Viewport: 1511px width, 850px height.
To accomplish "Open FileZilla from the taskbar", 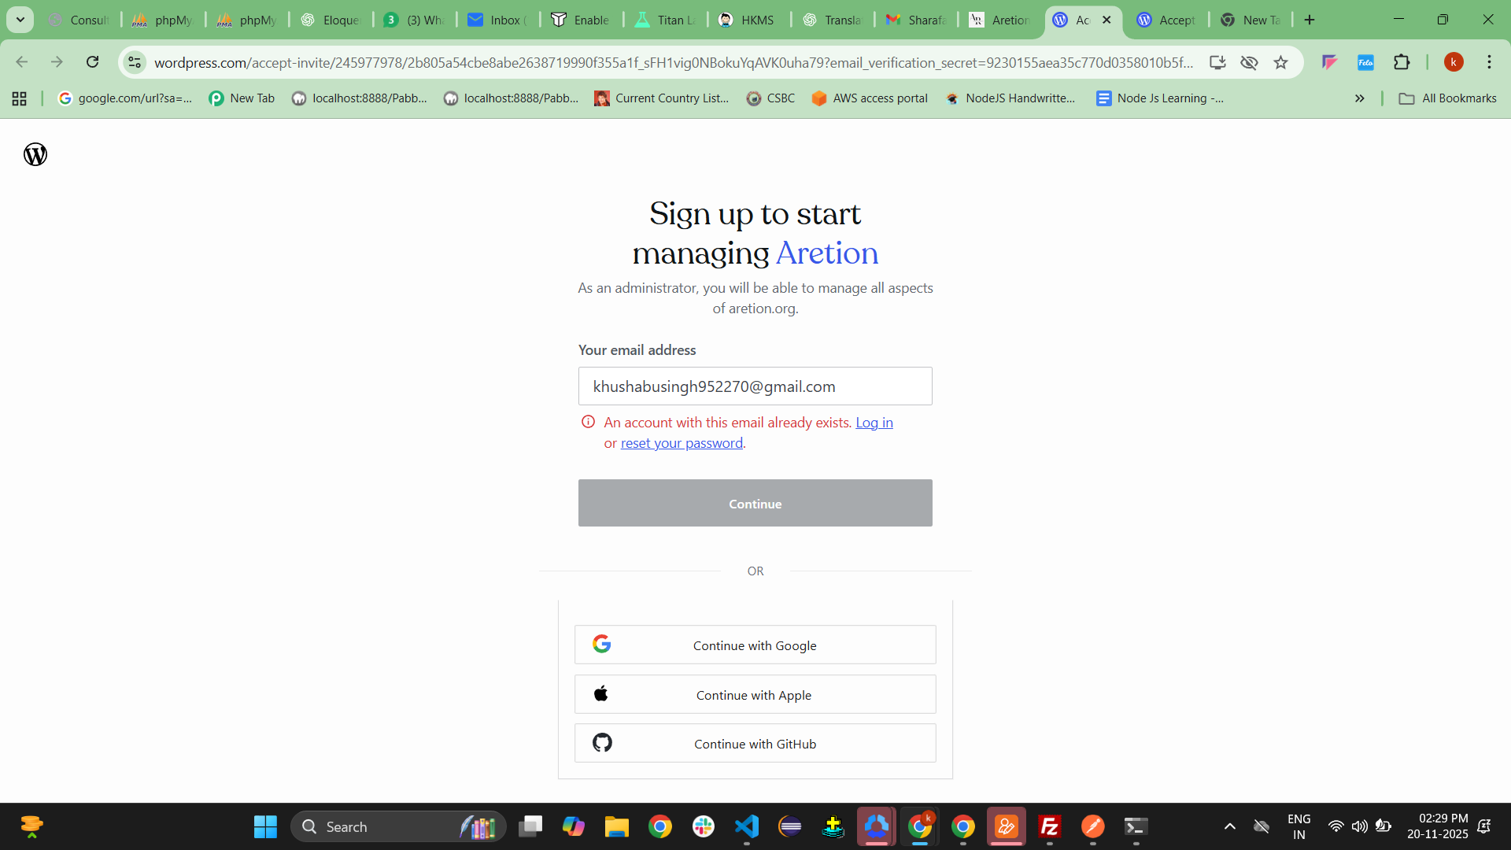I will 1049,826.
